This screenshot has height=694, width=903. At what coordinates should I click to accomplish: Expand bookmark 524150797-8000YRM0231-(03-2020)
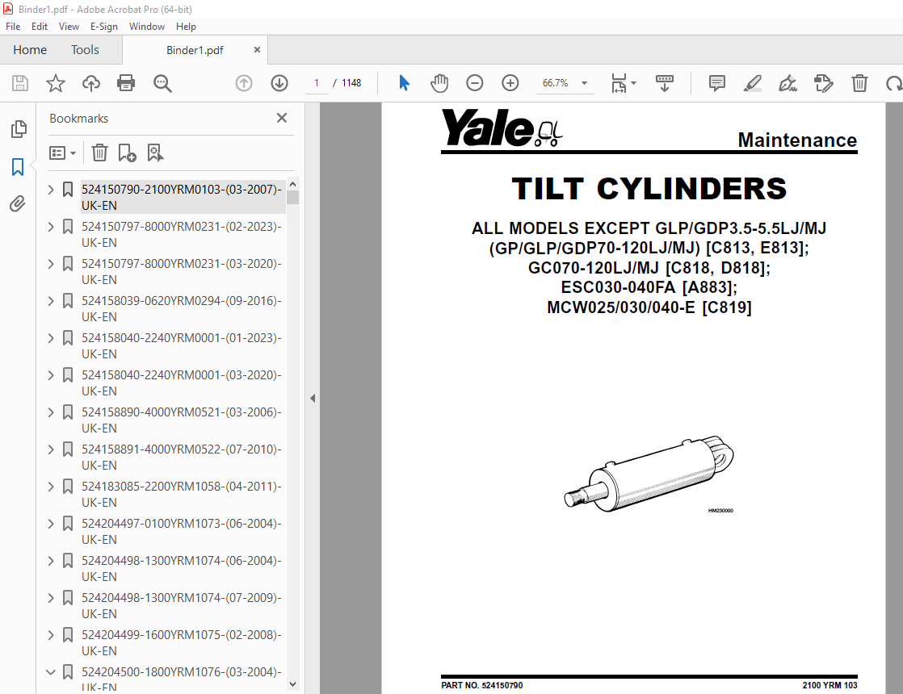click(51, 264)
